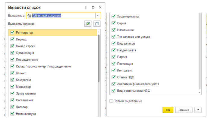Screen dimensions: 211x120
Task: Uncheck the Ставка НДС checkbox
Action: [114, 77]
